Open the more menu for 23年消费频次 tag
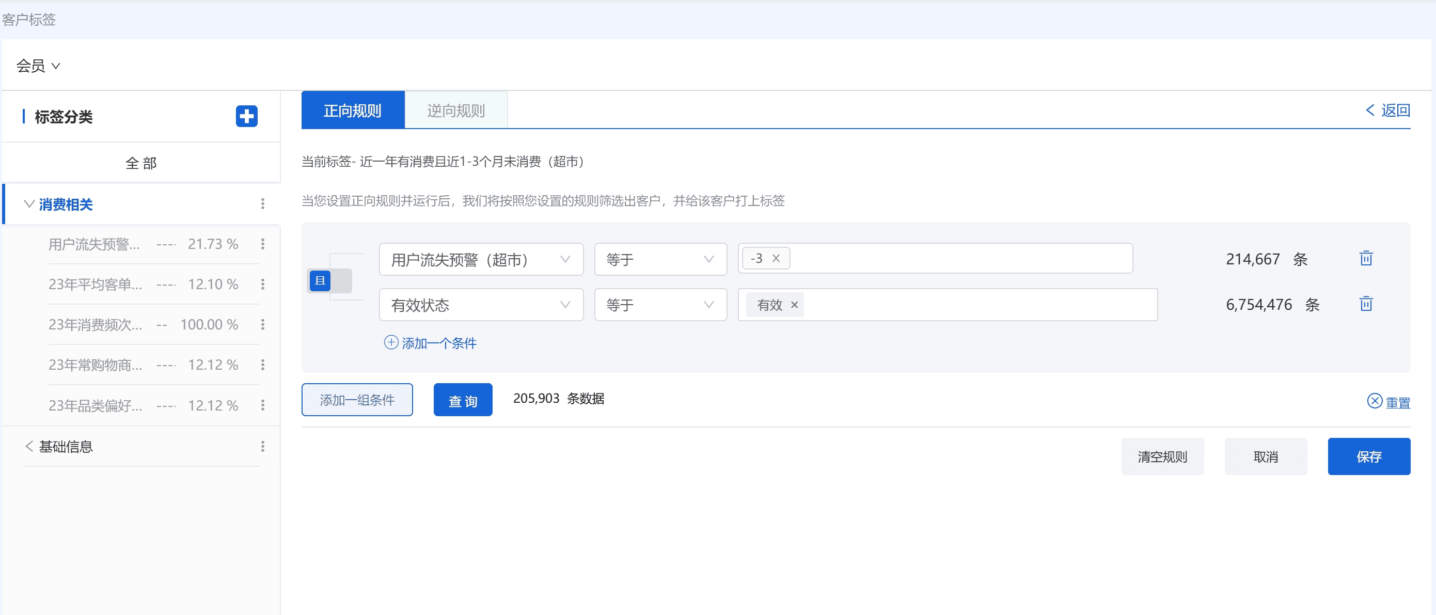Screen dimensions: 1436x615 [x=262, y=324]
